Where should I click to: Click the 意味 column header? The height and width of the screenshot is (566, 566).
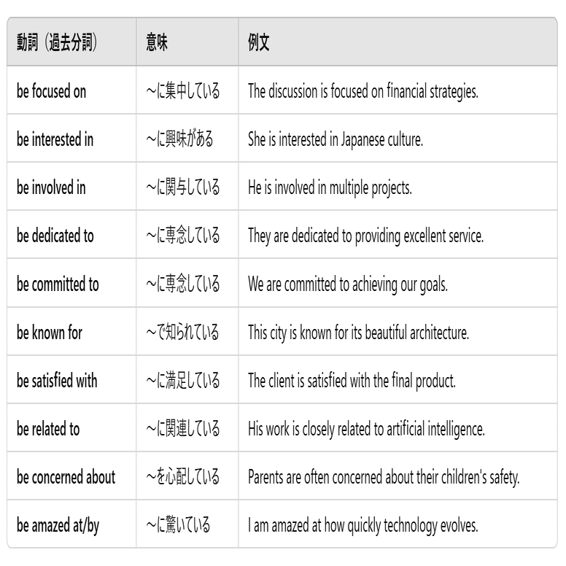(x=157, y=42)
